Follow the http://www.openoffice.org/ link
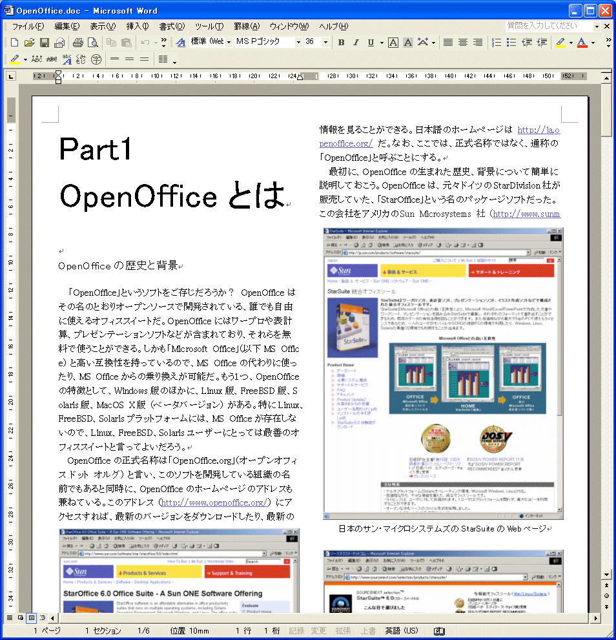616x640 pixels. pyautogui.click(x=214, y=502)
